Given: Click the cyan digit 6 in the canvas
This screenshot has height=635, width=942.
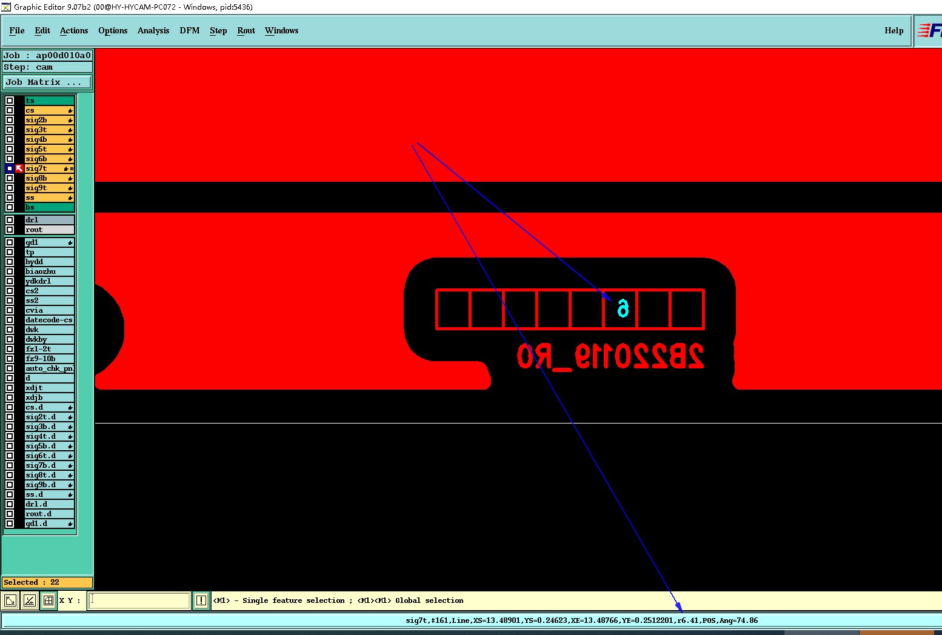Looking at the screenshot, I should (623, 308).
